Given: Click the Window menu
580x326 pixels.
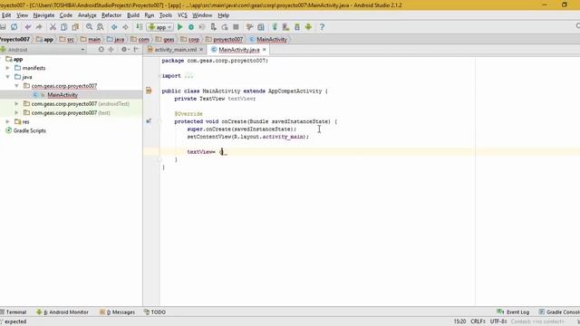Looking at the screenshot, I should point(202,15).
